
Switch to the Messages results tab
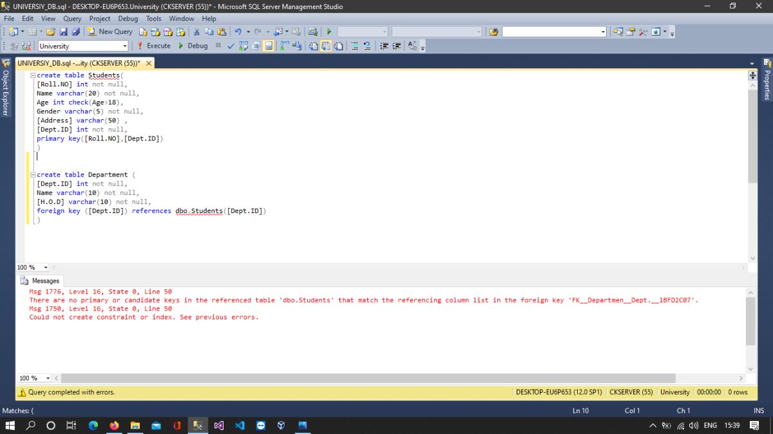click(40, 281)
